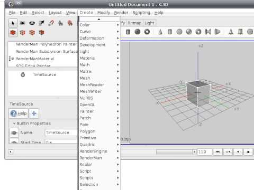Insert the light gray quadric torus
This screenshot has height=190, width=254.
[198, 32]
